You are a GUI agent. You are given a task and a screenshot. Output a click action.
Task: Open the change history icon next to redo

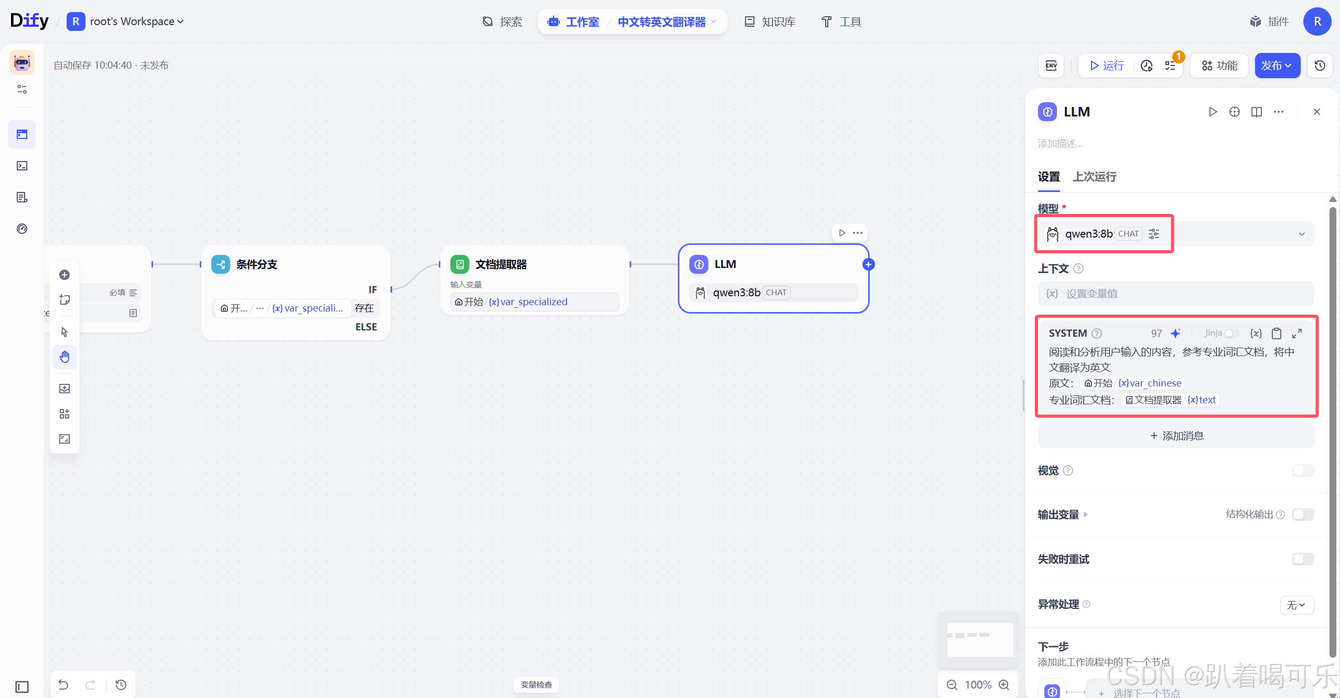(x=121, y=684)
